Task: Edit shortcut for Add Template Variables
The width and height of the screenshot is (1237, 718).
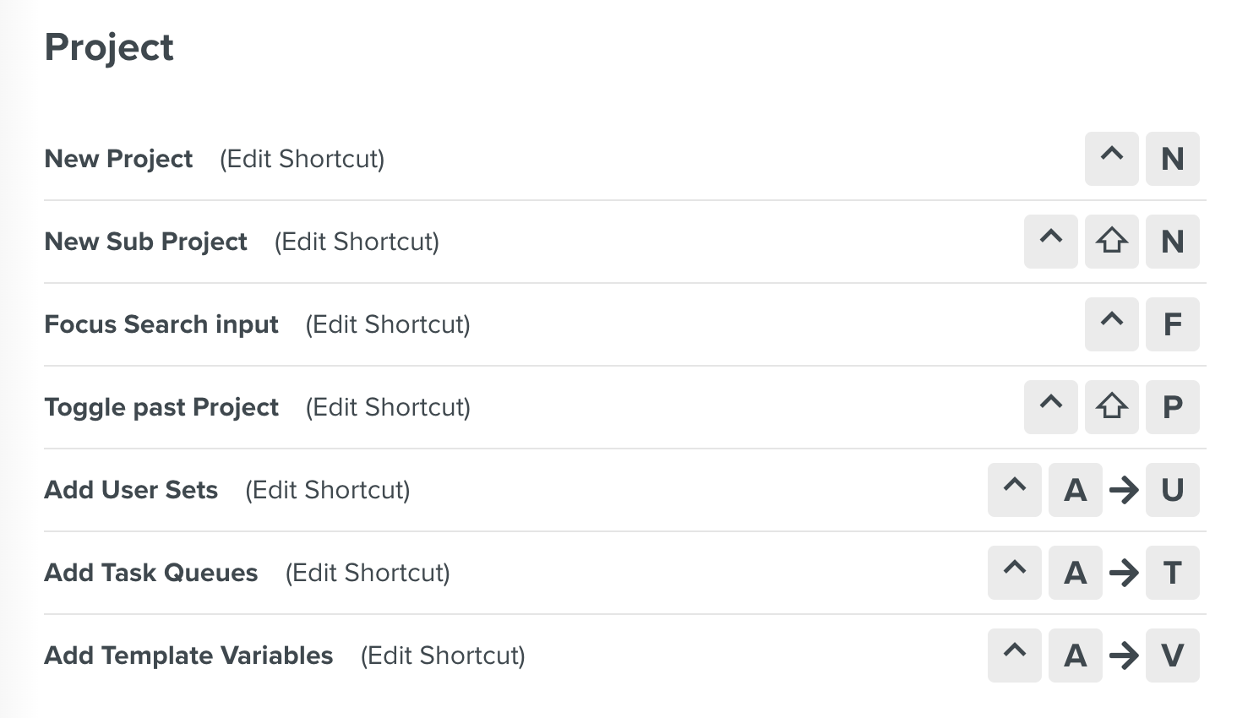Action: point(443,655)
